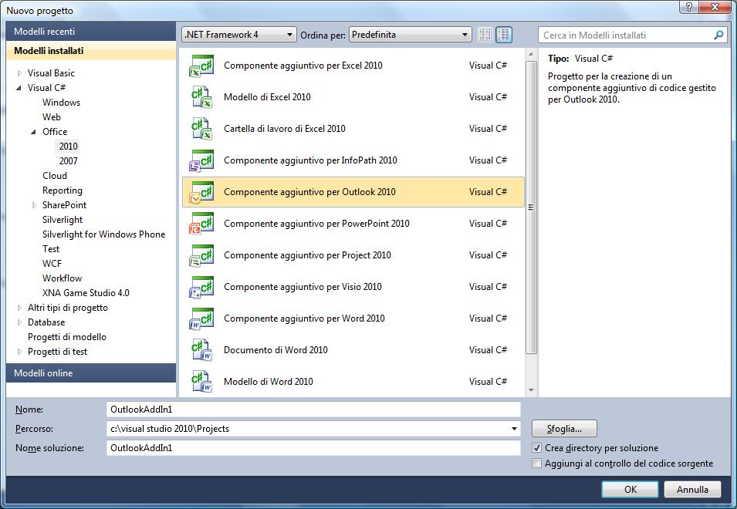Collapse the Visual C# tree node

click(x=19, y=88)
